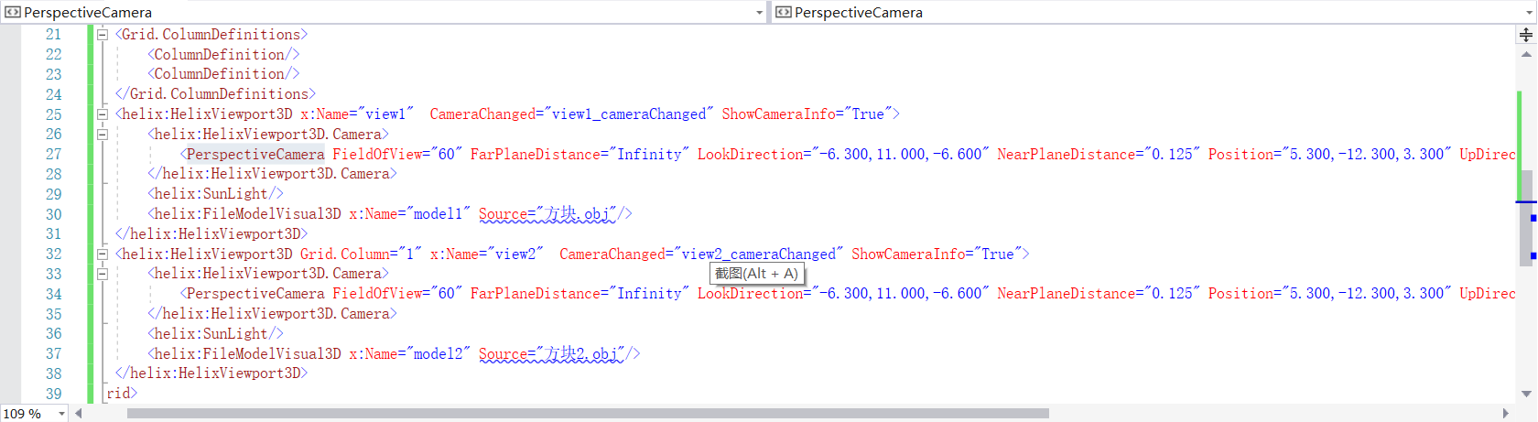Click closing helix:HelixViewport3D tag on line 38
Viewport: 1538px width, 422px height.
(x=211, y=374)
